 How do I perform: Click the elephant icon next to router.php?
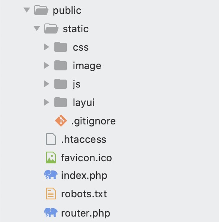(51, 212)
